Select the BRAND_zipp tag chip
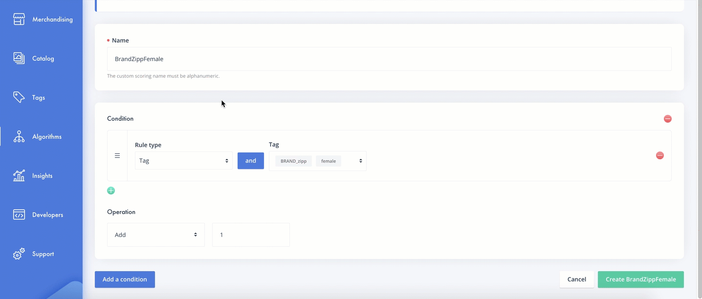Image resolution: width=702 pixels, height=299 pixels. click(293, 161)
